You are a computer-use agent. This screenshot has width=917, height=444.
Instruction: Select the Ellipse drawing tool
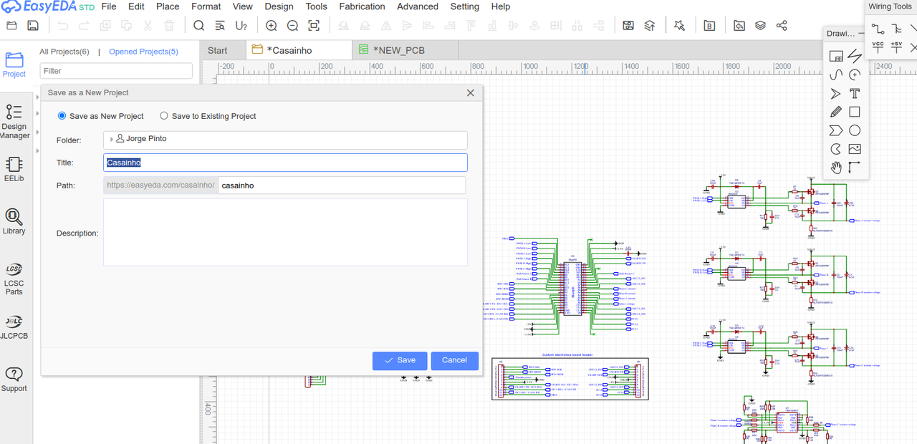[855, 130]
